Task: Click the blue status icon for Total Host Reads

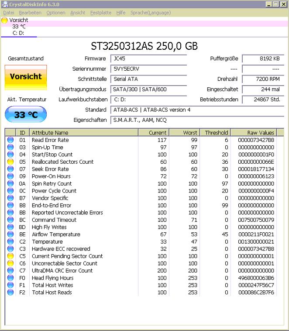Action: coord(10,293)
